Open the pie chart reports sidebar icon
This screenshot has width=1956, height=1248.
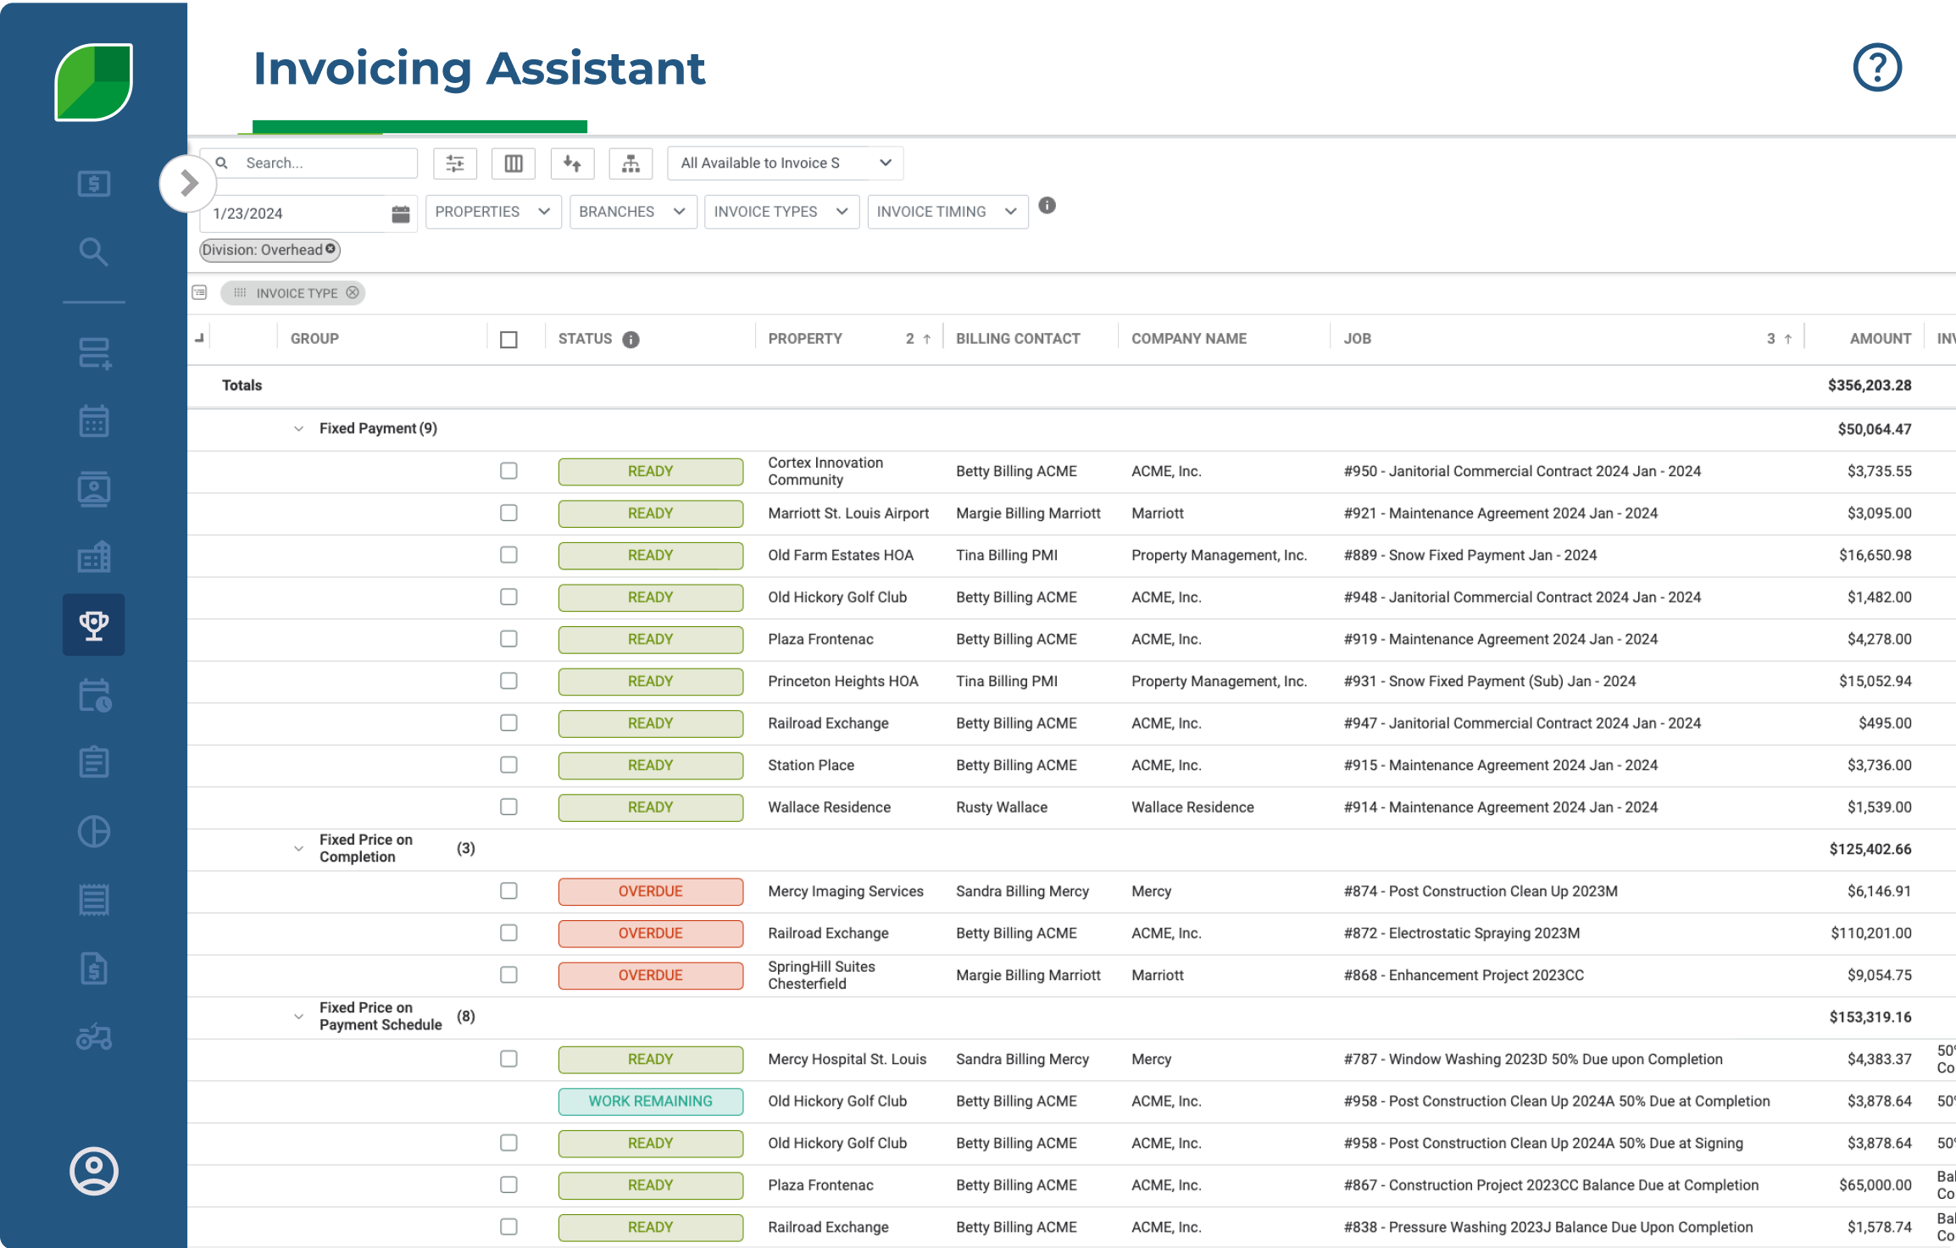pos(93,831)
